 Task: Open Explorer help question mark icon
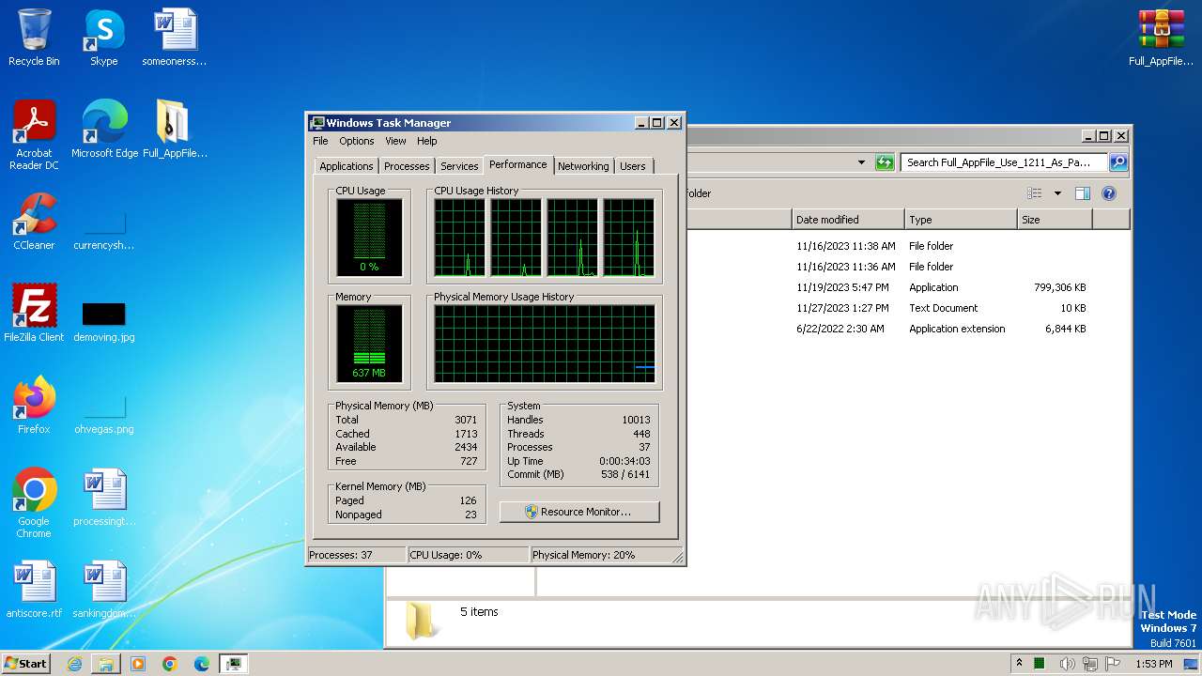coord(1108,193)
